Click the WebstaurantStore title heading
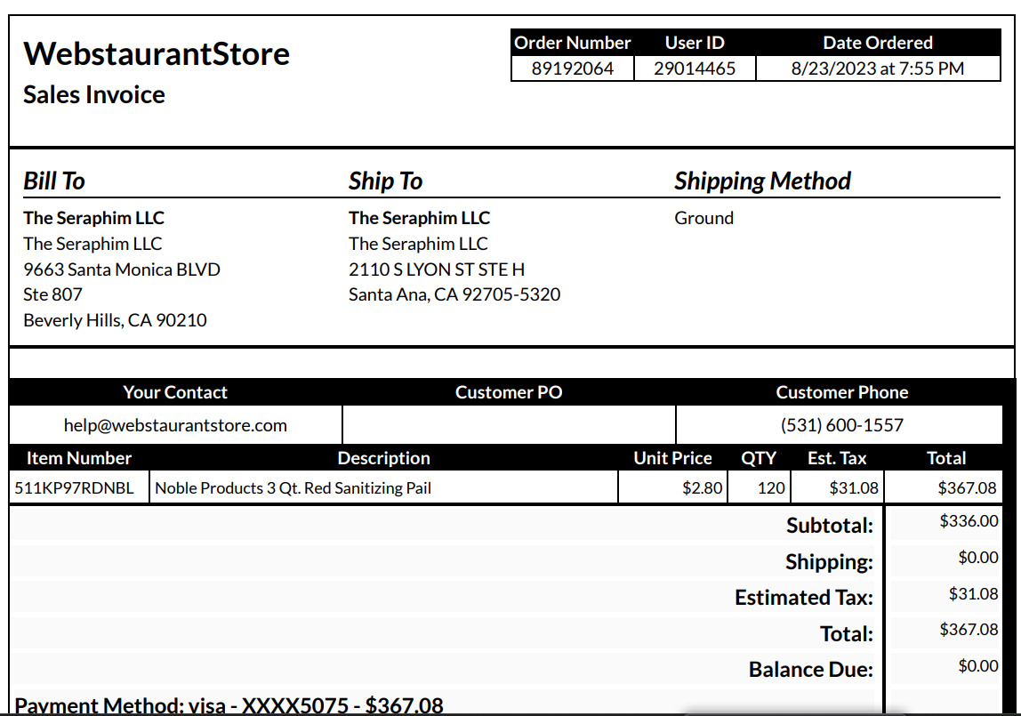Viewport: 1021px width, 716px height. 157,53
